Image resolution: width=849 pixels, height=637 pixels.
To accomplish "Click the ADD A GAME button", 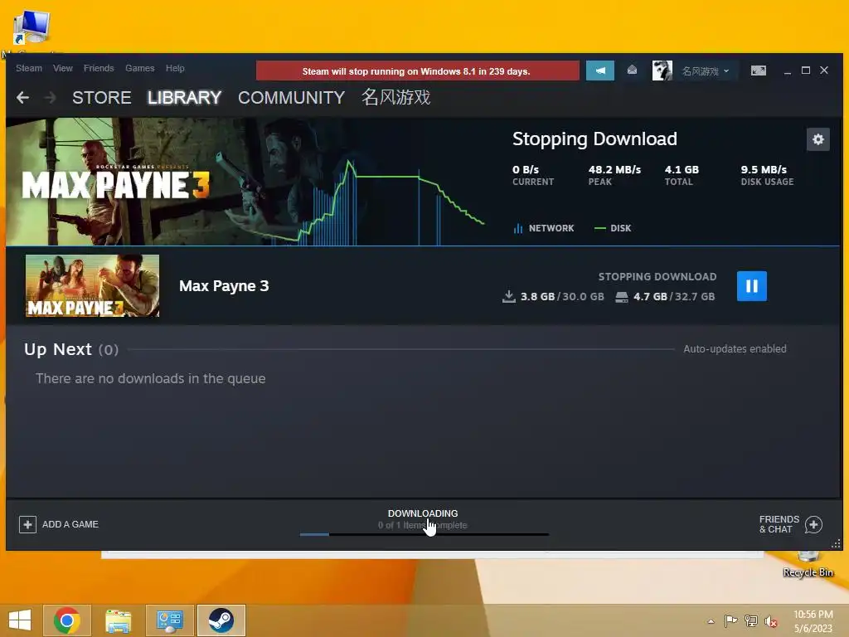I will pos(59,524).
